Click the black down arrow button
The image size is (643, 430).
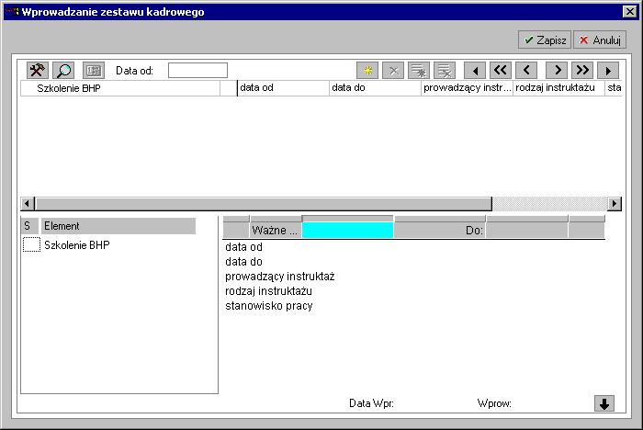click(x=604, y=403)
